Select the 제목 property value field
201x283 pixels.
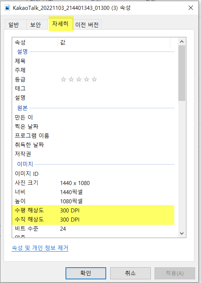coord(116,61)
